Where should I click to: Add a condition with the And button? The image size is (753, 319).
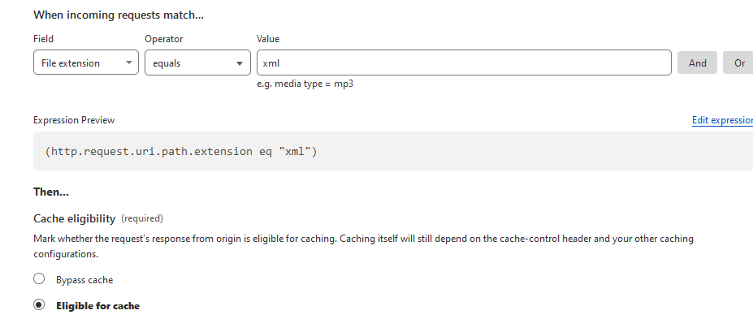(x=697, y=63)
